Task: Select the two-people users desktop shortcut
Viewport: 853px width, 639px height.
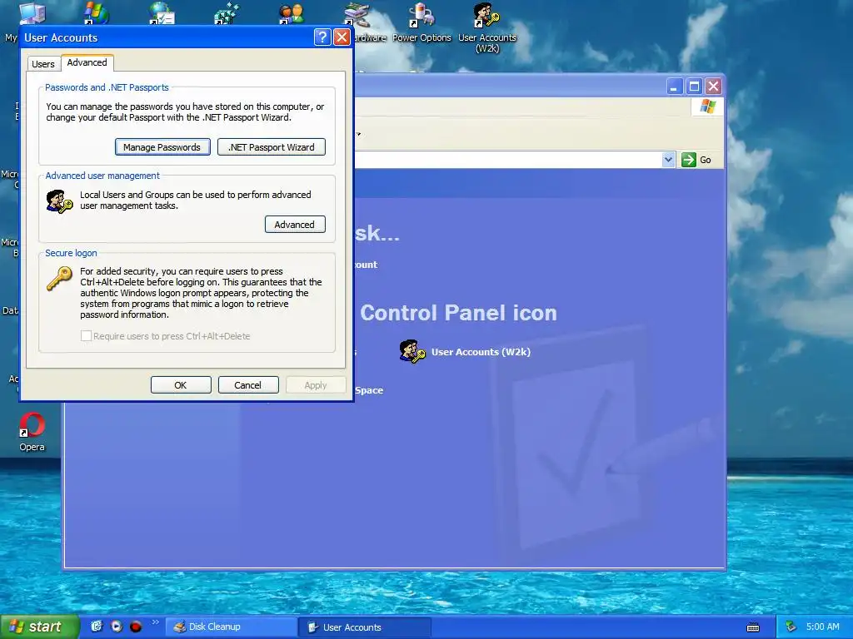Action: [292, 14]
